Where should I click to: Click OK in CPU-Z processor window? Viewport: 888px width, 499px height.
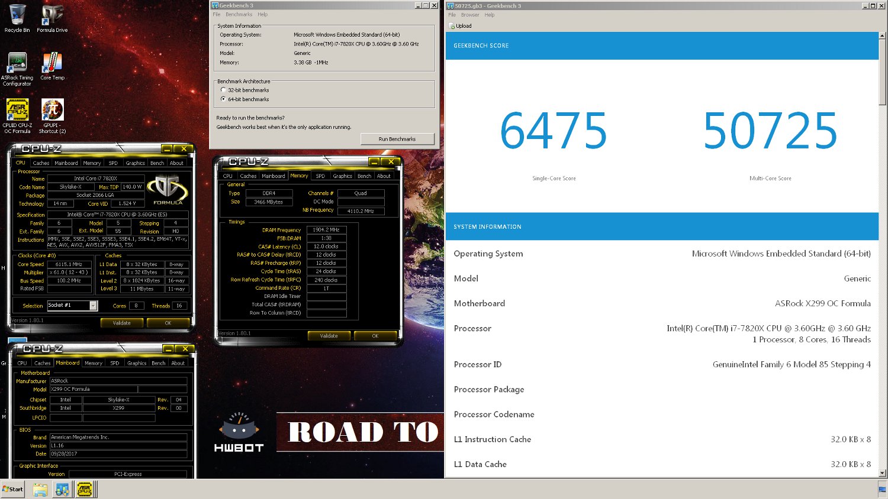tap(168, 323)
